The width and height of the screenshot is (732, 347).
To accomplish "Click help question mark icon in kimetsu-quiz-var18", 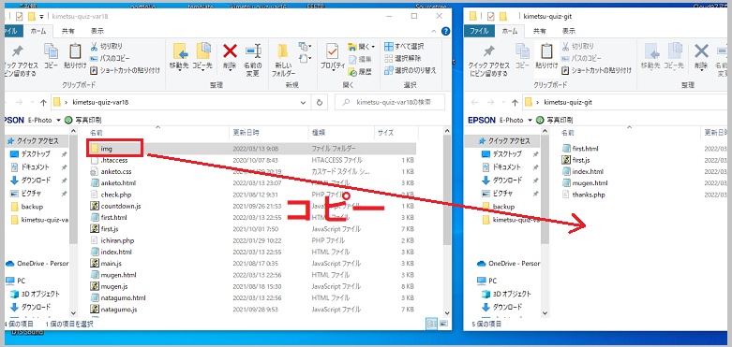I will coord(445,31).
